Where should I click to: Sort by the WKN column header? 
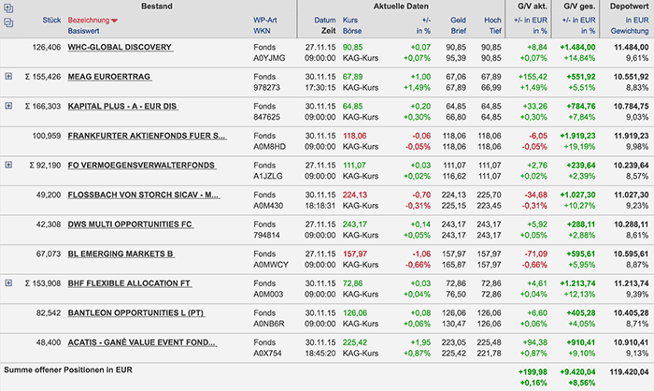coord(263,31)
